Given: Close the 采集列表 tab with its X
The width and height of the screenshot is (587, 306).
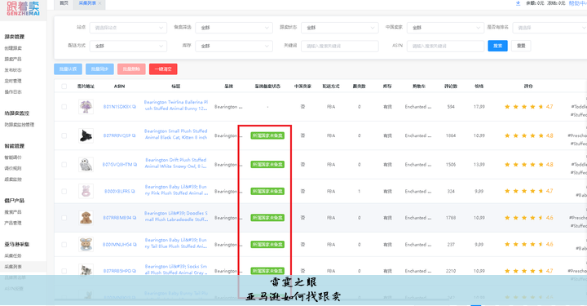Looking at the screenshot, I should pyautogui.click(x=99, y=3).
